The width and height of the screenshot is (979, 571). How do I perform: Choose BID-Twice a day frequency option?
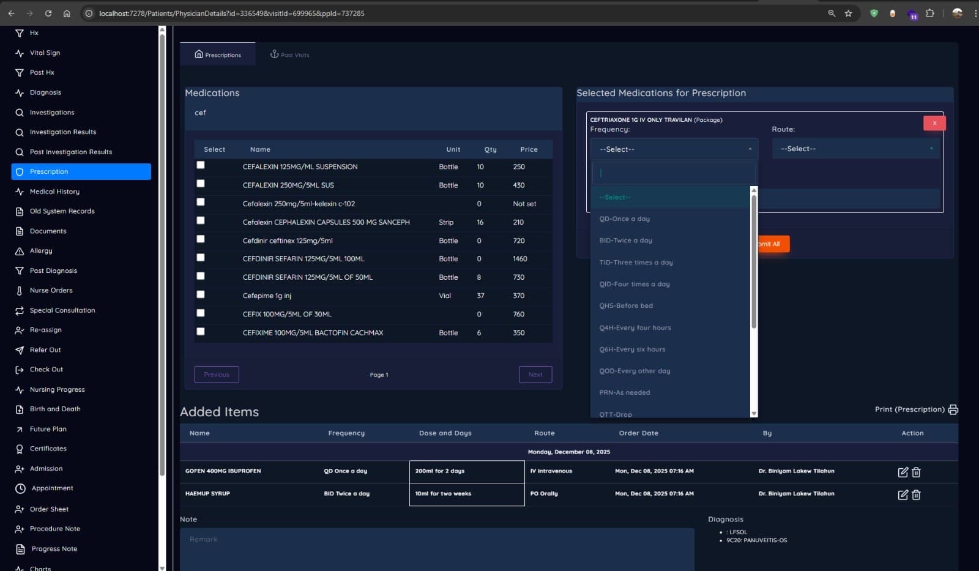tap(670, 241)
